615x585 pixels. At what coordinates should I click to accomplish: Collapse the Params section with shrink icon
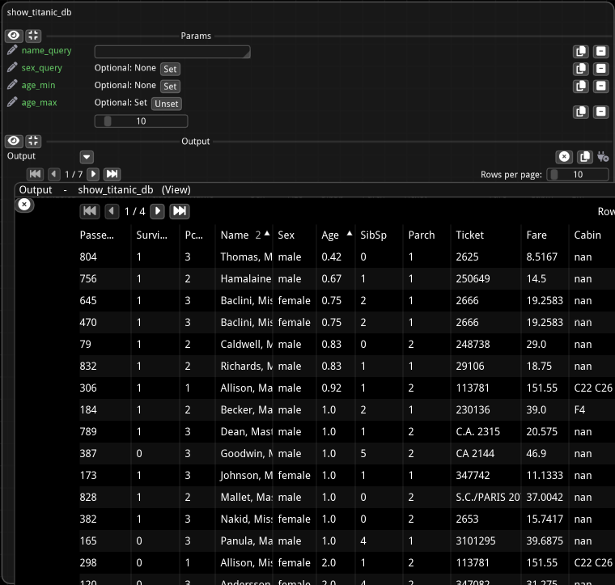click(x=33, y=36)
